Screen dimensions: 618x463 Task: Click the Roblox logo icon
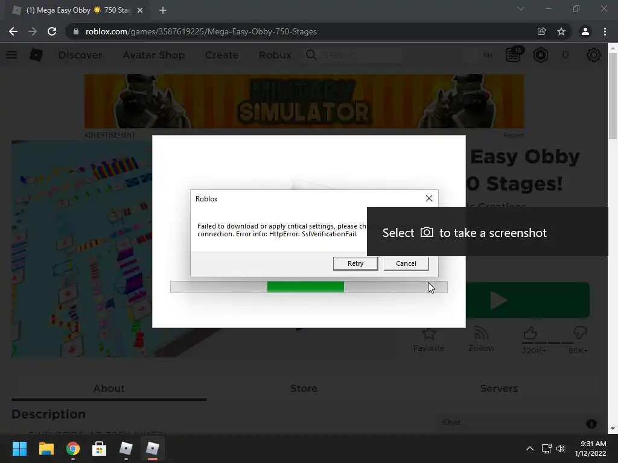(36, 55)
